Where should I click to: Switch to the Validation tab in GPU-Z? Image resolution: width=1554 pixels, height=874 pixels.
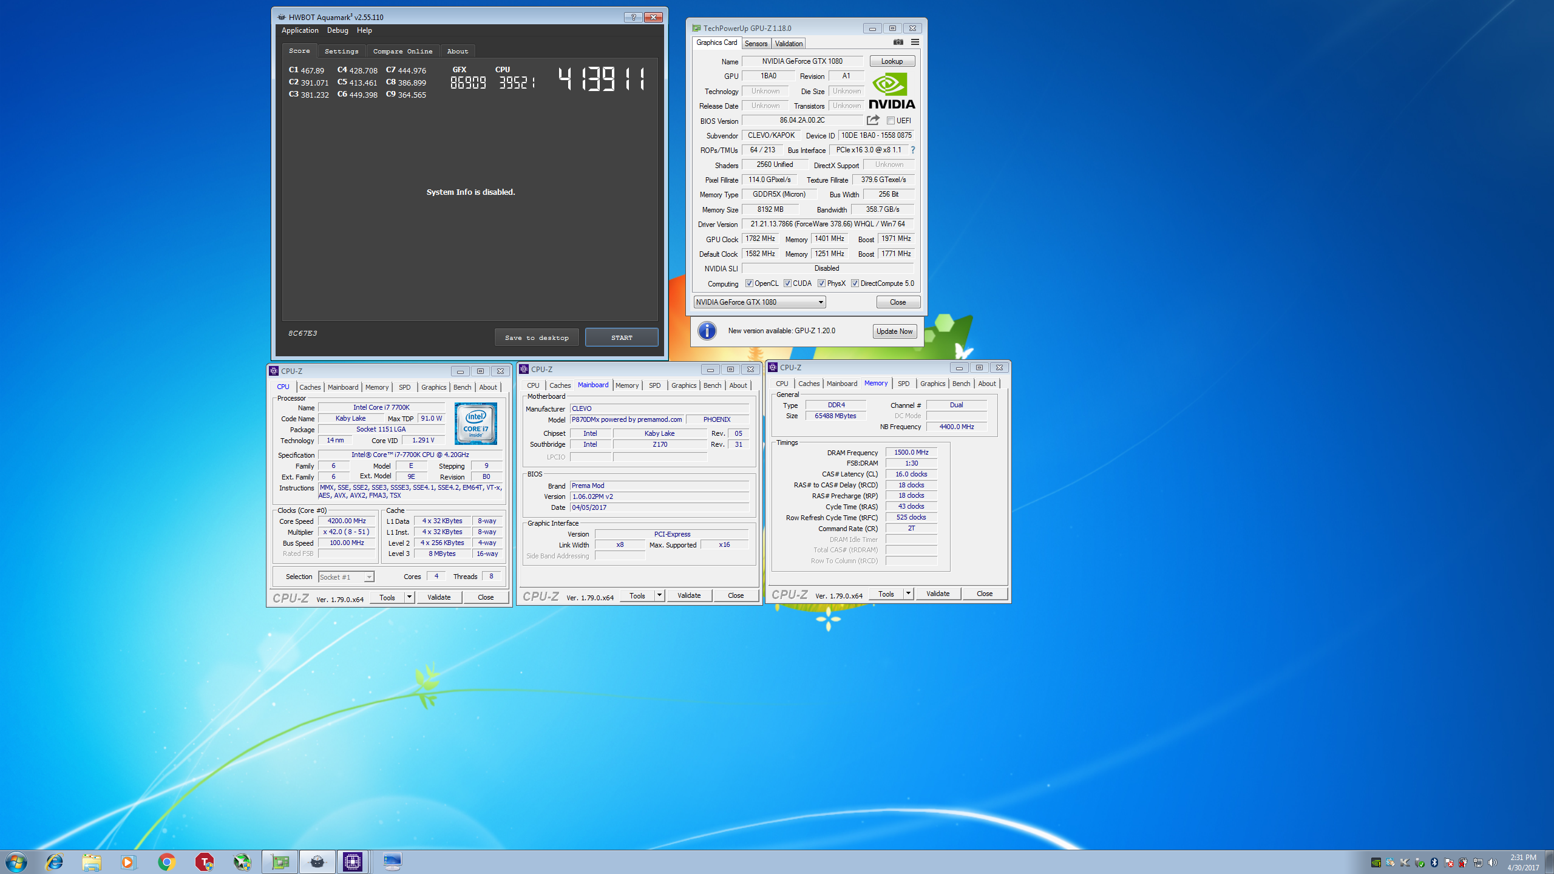tap(789, 44)
